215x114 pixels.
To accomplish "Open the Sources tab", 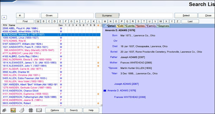I will 163,26.
